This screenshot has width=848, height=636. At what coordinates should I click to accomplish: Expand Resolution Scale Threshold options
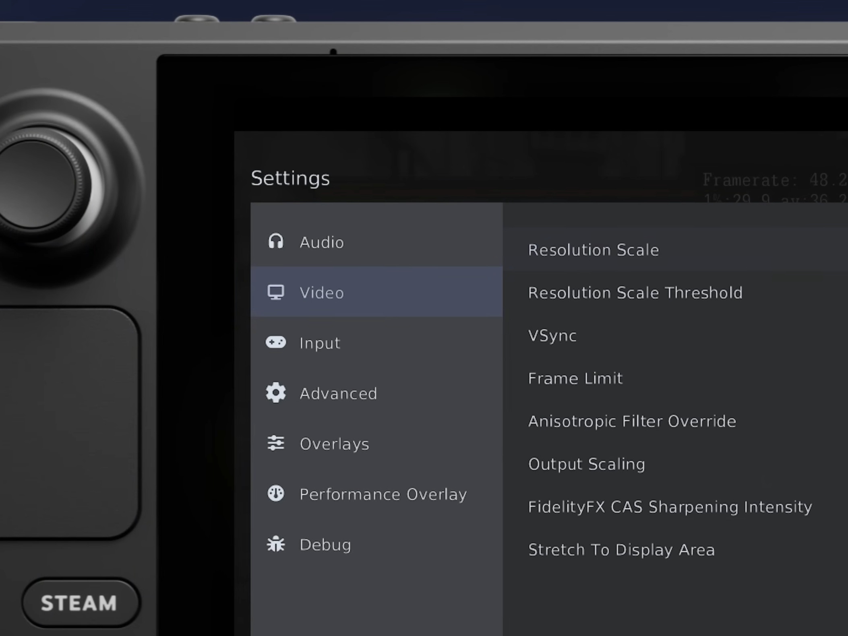point(635,293)
